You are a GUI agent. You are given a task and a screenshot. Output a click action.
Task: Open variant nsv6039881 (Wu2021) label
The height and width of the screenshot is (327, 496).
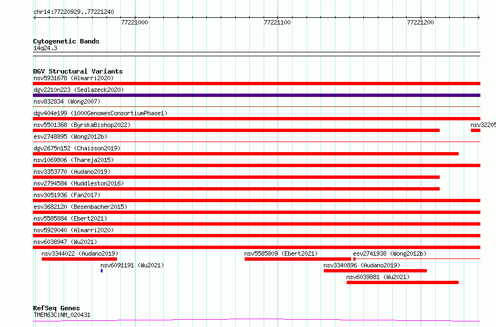(x=378, y=277)
